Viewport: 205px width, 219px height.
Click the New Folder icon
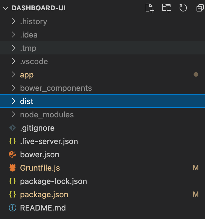click(166, 8)
